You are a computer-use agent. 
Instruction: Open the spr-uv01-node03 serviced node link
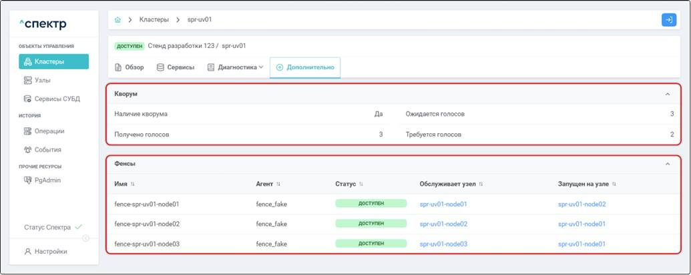tap(443, 244)
